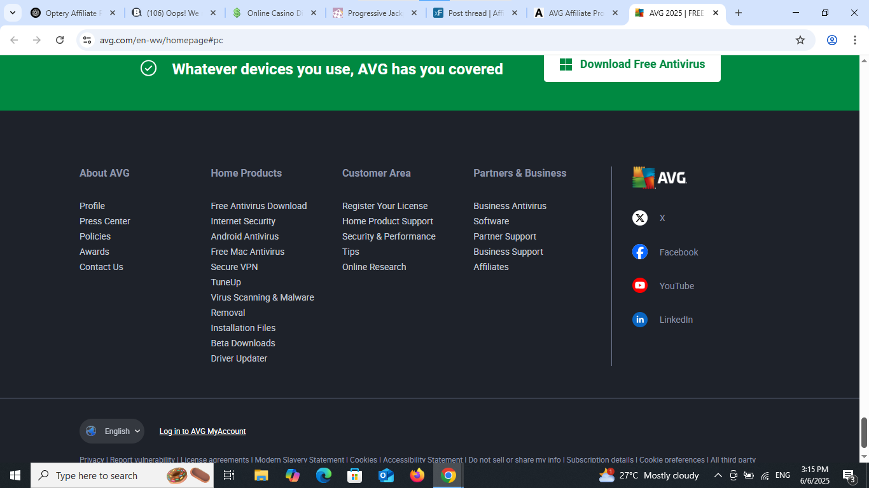Image resolution: width=869 pixels, height=488 pixels.
Task: Switch to the Optery Affiliate tab
Action: (73, 13)
